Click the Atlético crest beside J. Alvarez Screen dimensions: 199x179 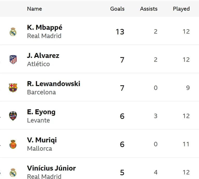(13, 59)
